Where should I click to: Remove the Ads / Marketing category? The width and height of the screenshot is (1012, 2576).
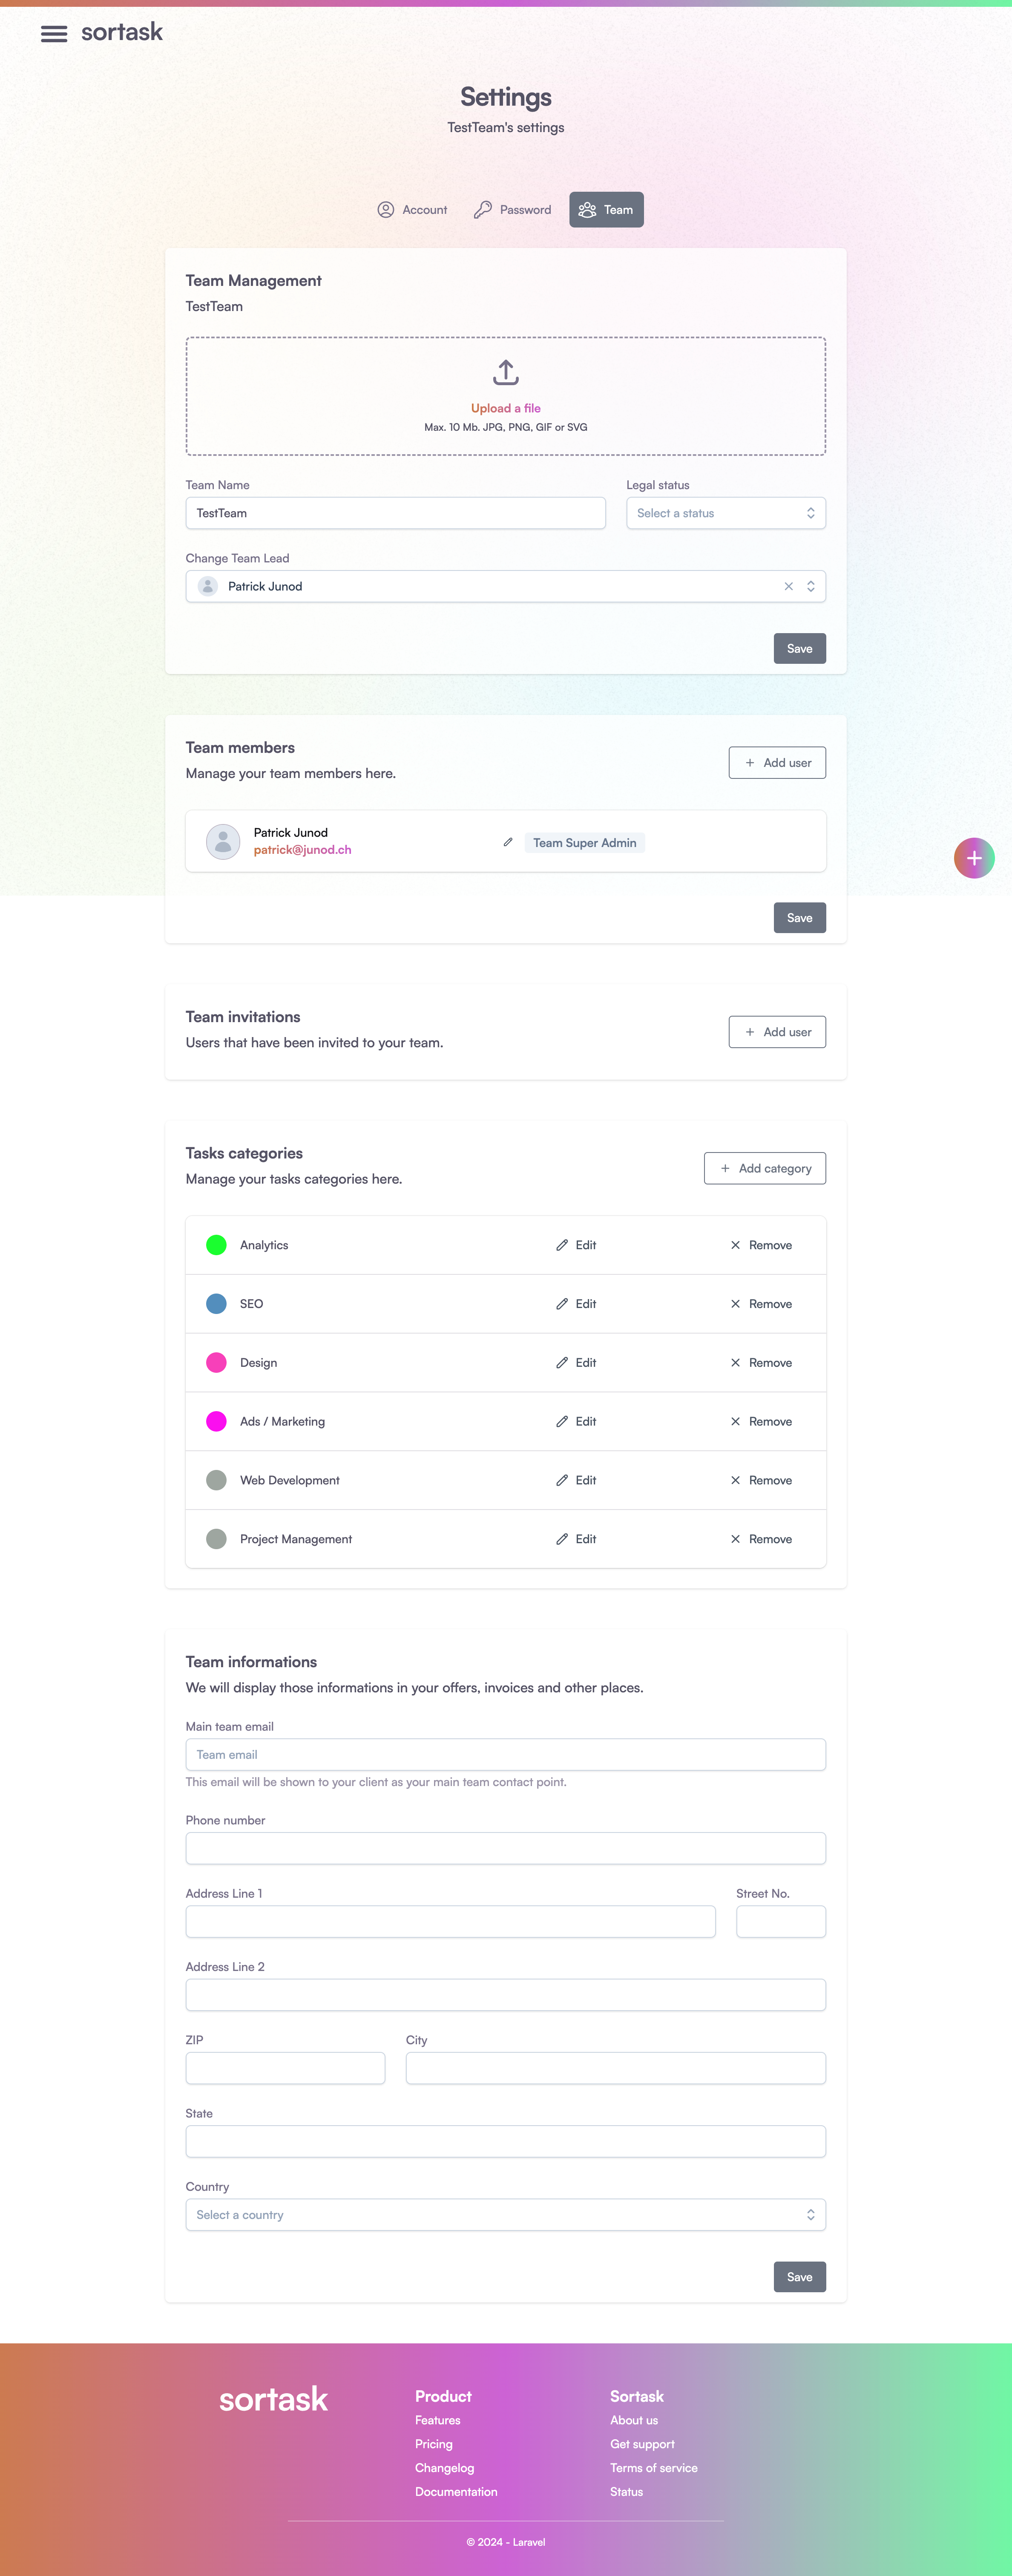tap(761, 1421)
